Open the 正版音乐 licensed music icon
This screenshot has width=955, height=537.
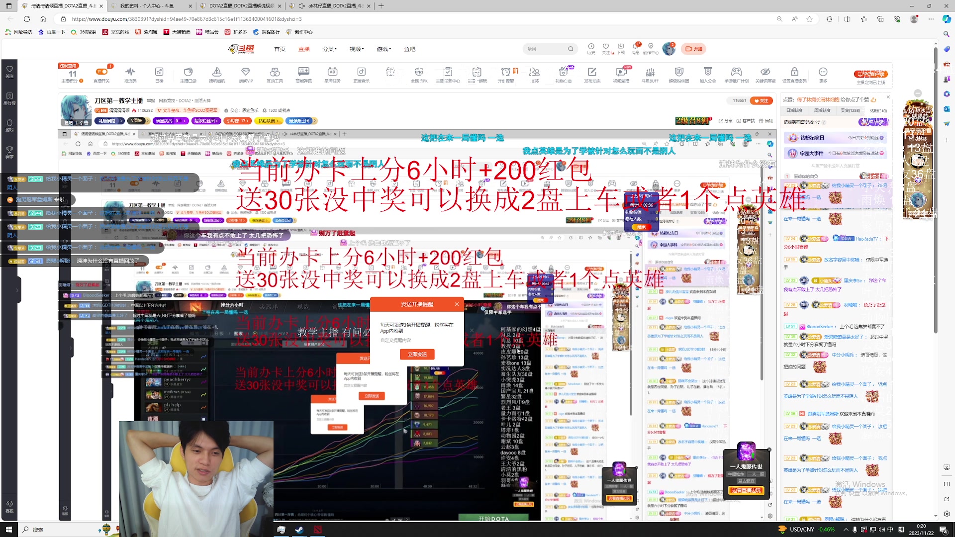pos(362,74)
